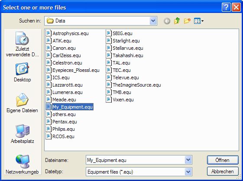Open Eigene Dateien folder shortcut
This screenshot has width=243, height=181.
tap(22, 103)
